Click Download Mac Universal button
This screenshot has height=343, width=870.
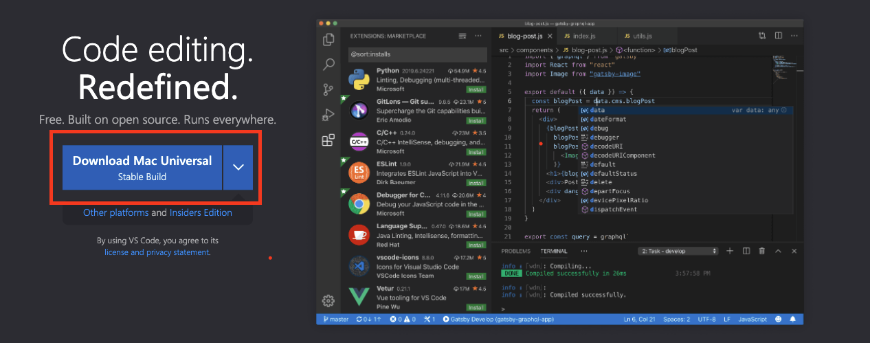tap(142, 167)
